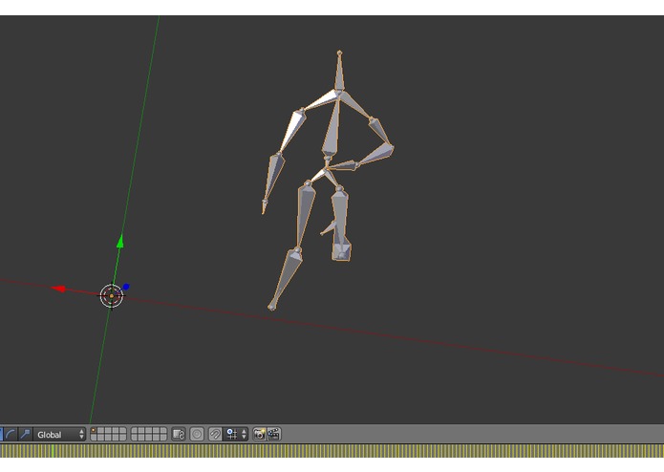This screenshot has height=472, width=664.
Task: Toggle lock camera to layers icon
Action: pyautogui.click(x=179, y=435)
